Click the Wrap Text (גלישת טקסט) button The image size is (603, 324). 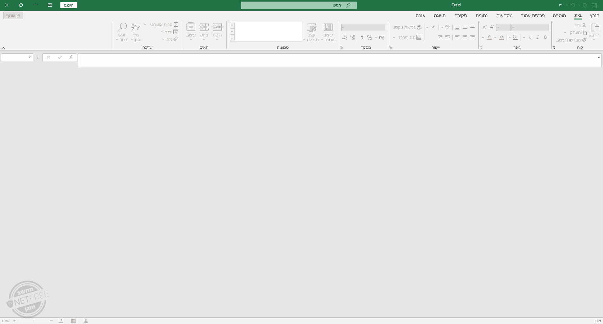tap(407, 27)
